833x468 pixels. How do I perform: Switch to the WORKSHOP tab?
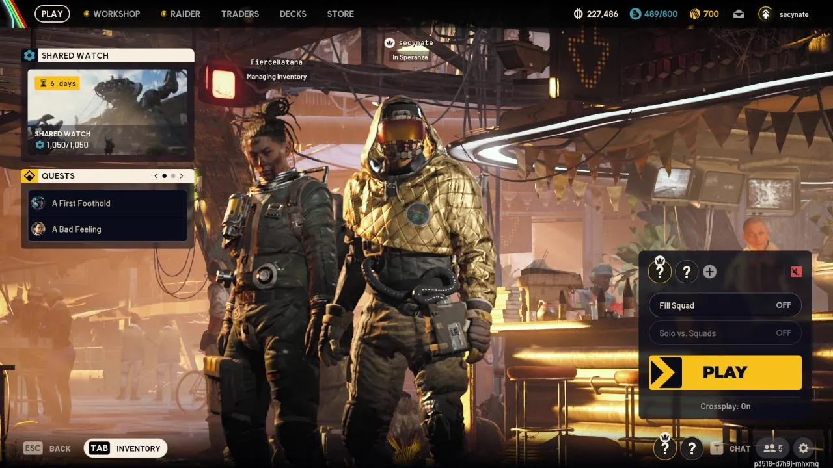click(x=111, y=14)
